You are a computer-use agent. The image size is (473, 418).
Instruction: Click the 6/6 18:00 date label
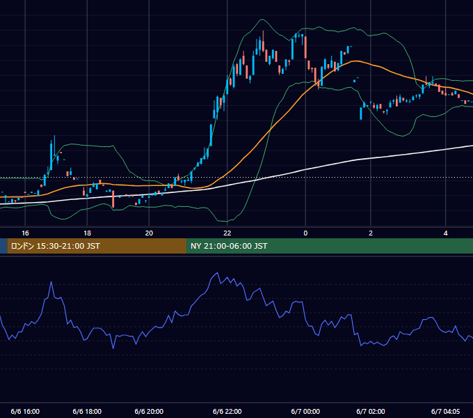click(87, 411)
